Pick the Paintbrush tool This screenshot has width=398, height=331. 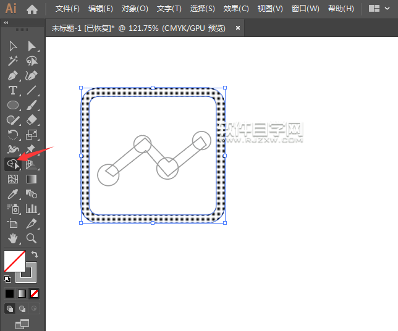click(32, 105)
